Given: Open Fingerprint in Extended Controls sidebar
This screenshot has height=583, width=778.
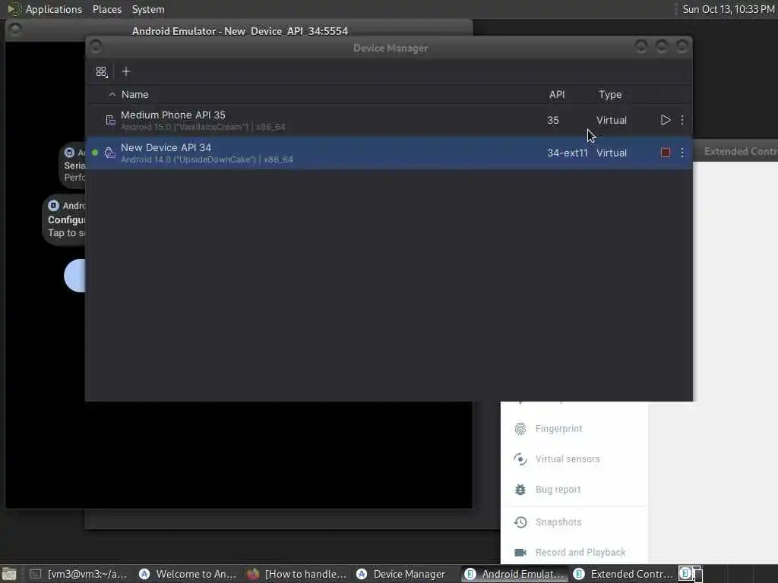Looking at the screenshot, I should coord(574,428).
